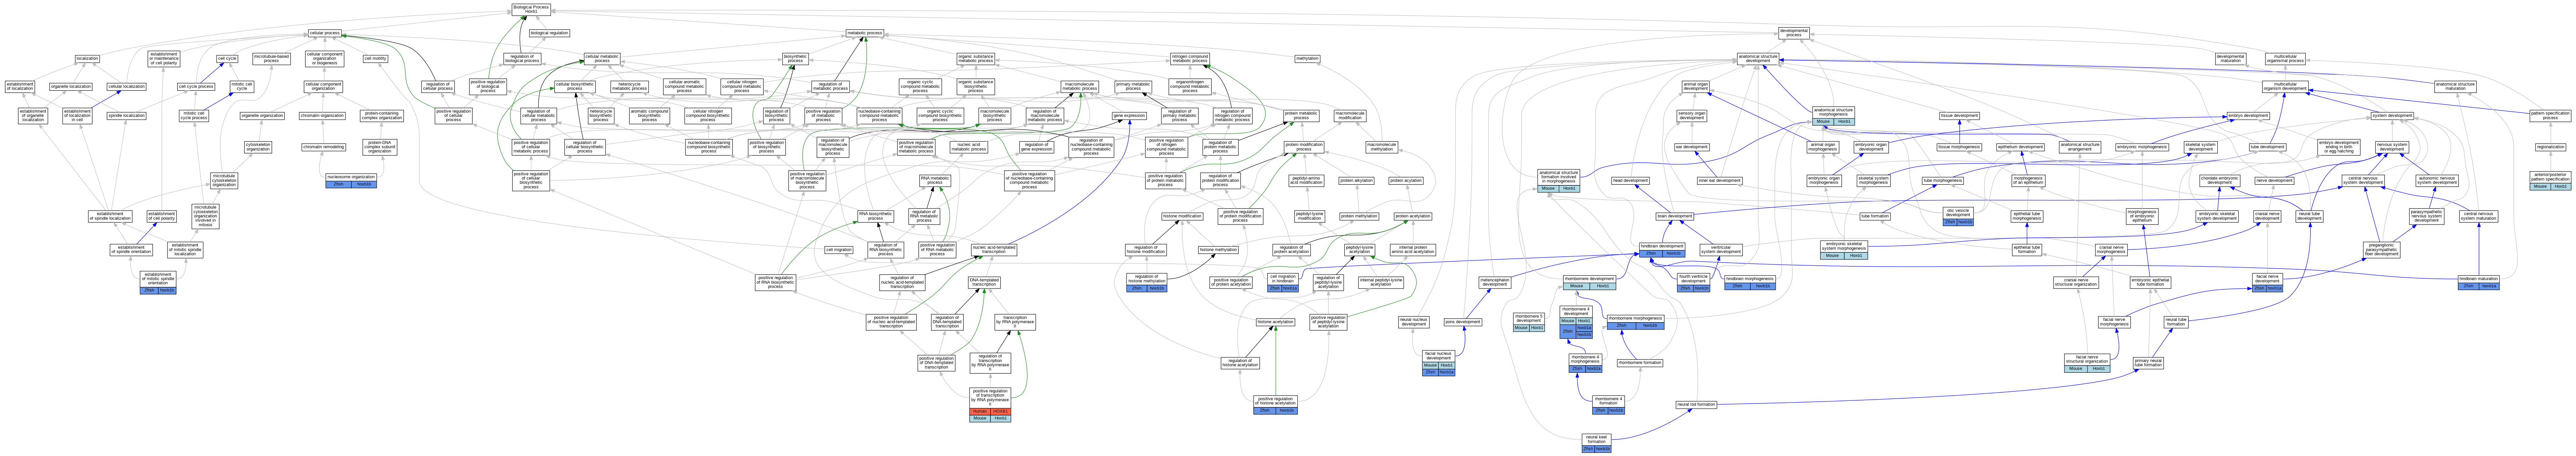Click the 'pons development' node
The image size is (2576, 456).
point(1463,322)
